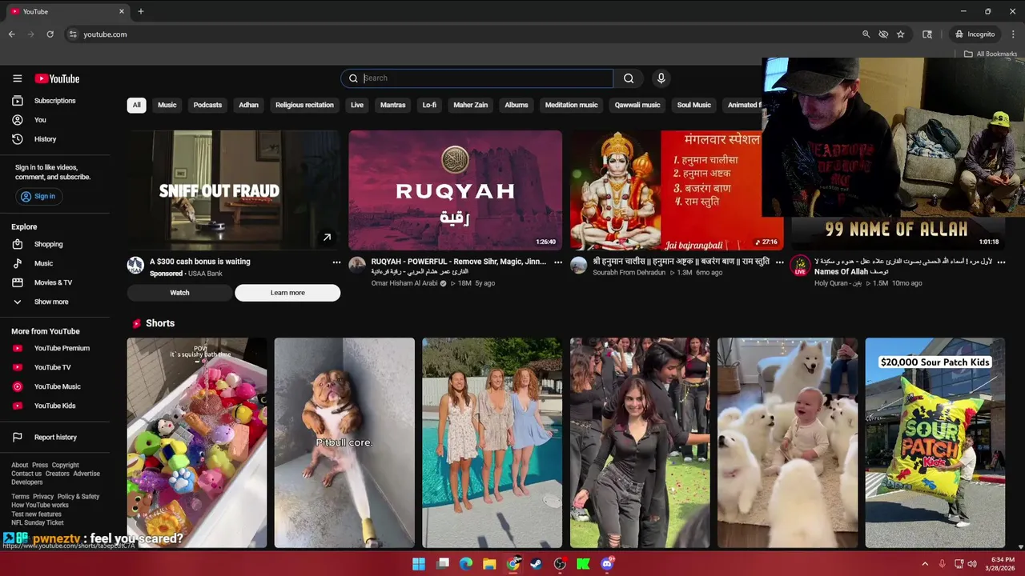Click the volume icon in the system tray
The width and height of the screenshot is (1025, 576).
pos(972,564)
